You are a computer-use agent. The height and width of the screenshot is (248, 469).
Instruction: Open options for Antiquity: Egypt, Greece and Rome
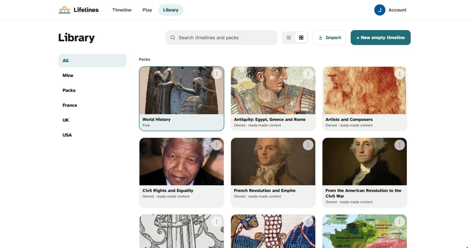click(x=308, y=74)
